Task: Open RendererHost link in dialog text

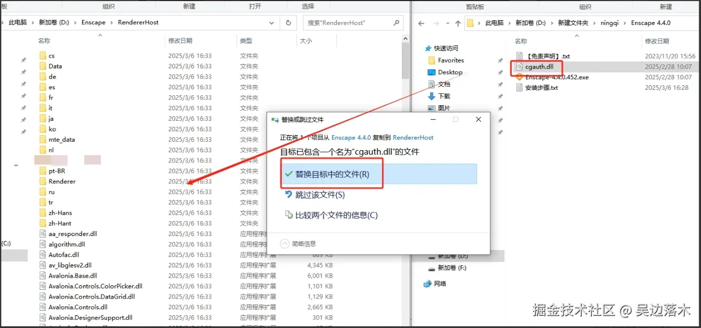Action: click(413, 137)
